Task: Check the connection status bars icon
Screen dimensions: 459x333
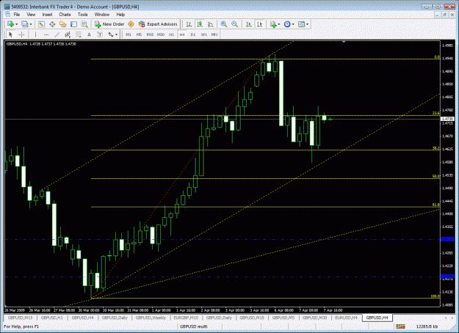Action: (x=400, y=326)
